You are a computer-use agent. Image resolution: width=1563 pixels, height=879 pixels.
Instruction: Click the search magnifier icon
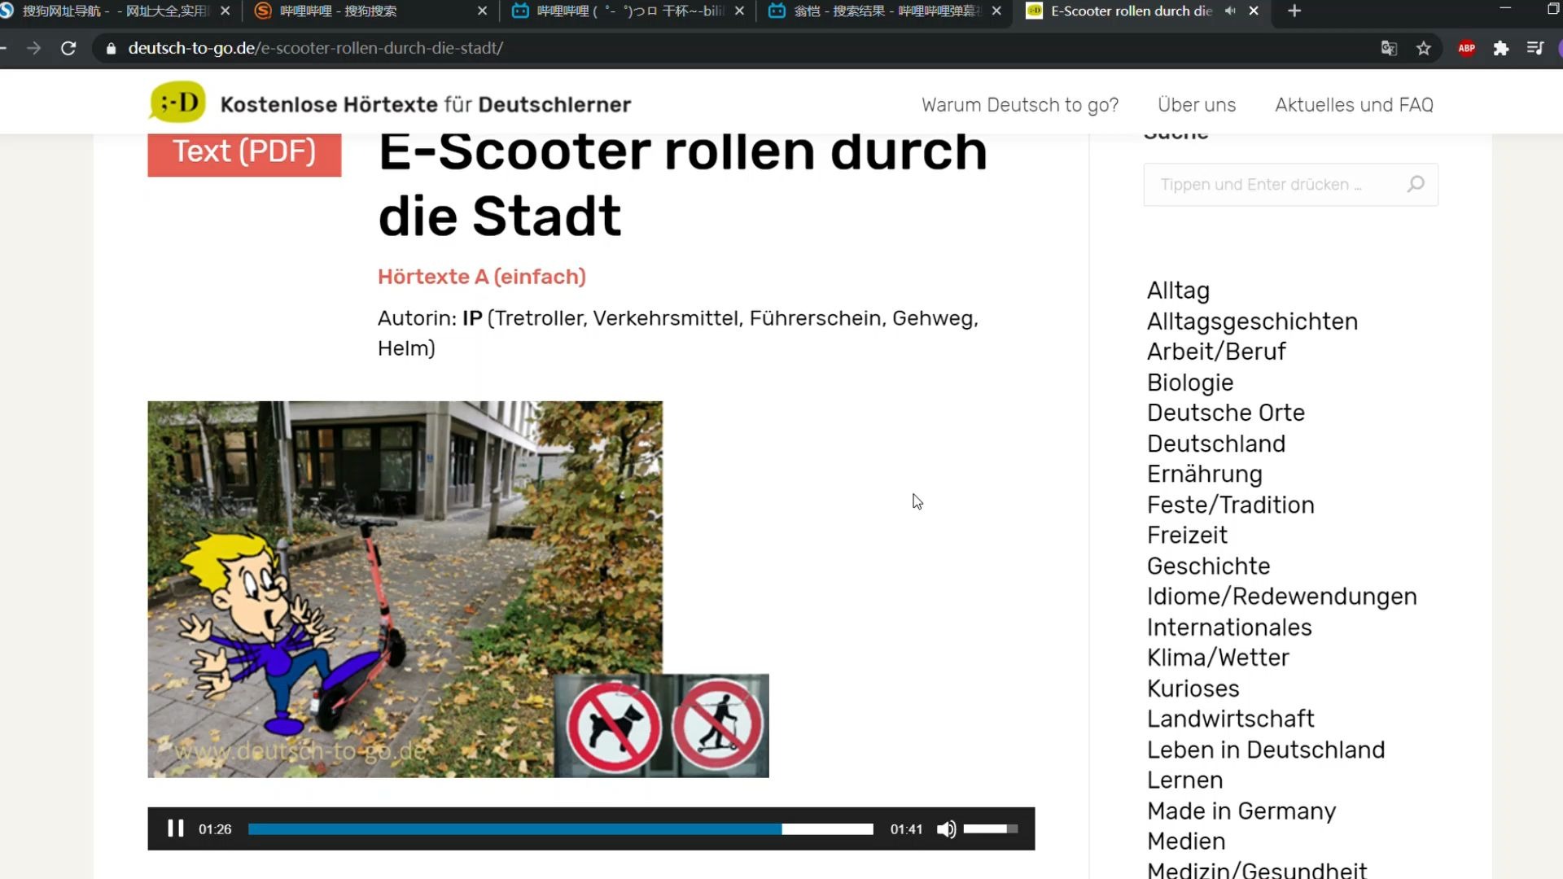[x=1416, y=184]
